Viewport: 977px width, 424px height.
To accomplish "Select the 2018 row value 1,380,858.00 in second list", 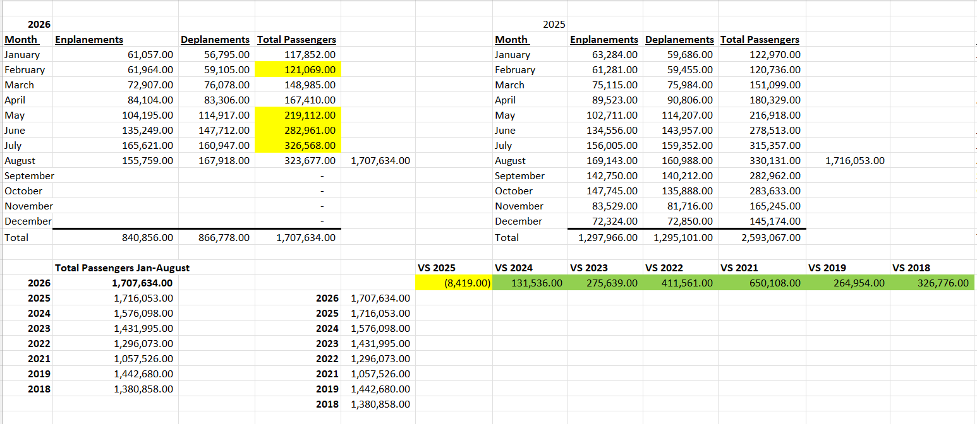I will (x=380, y=404).
